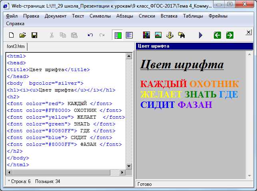257x191 pixels.
Task: Open the Фреймы menu
Action: point(218,16)
